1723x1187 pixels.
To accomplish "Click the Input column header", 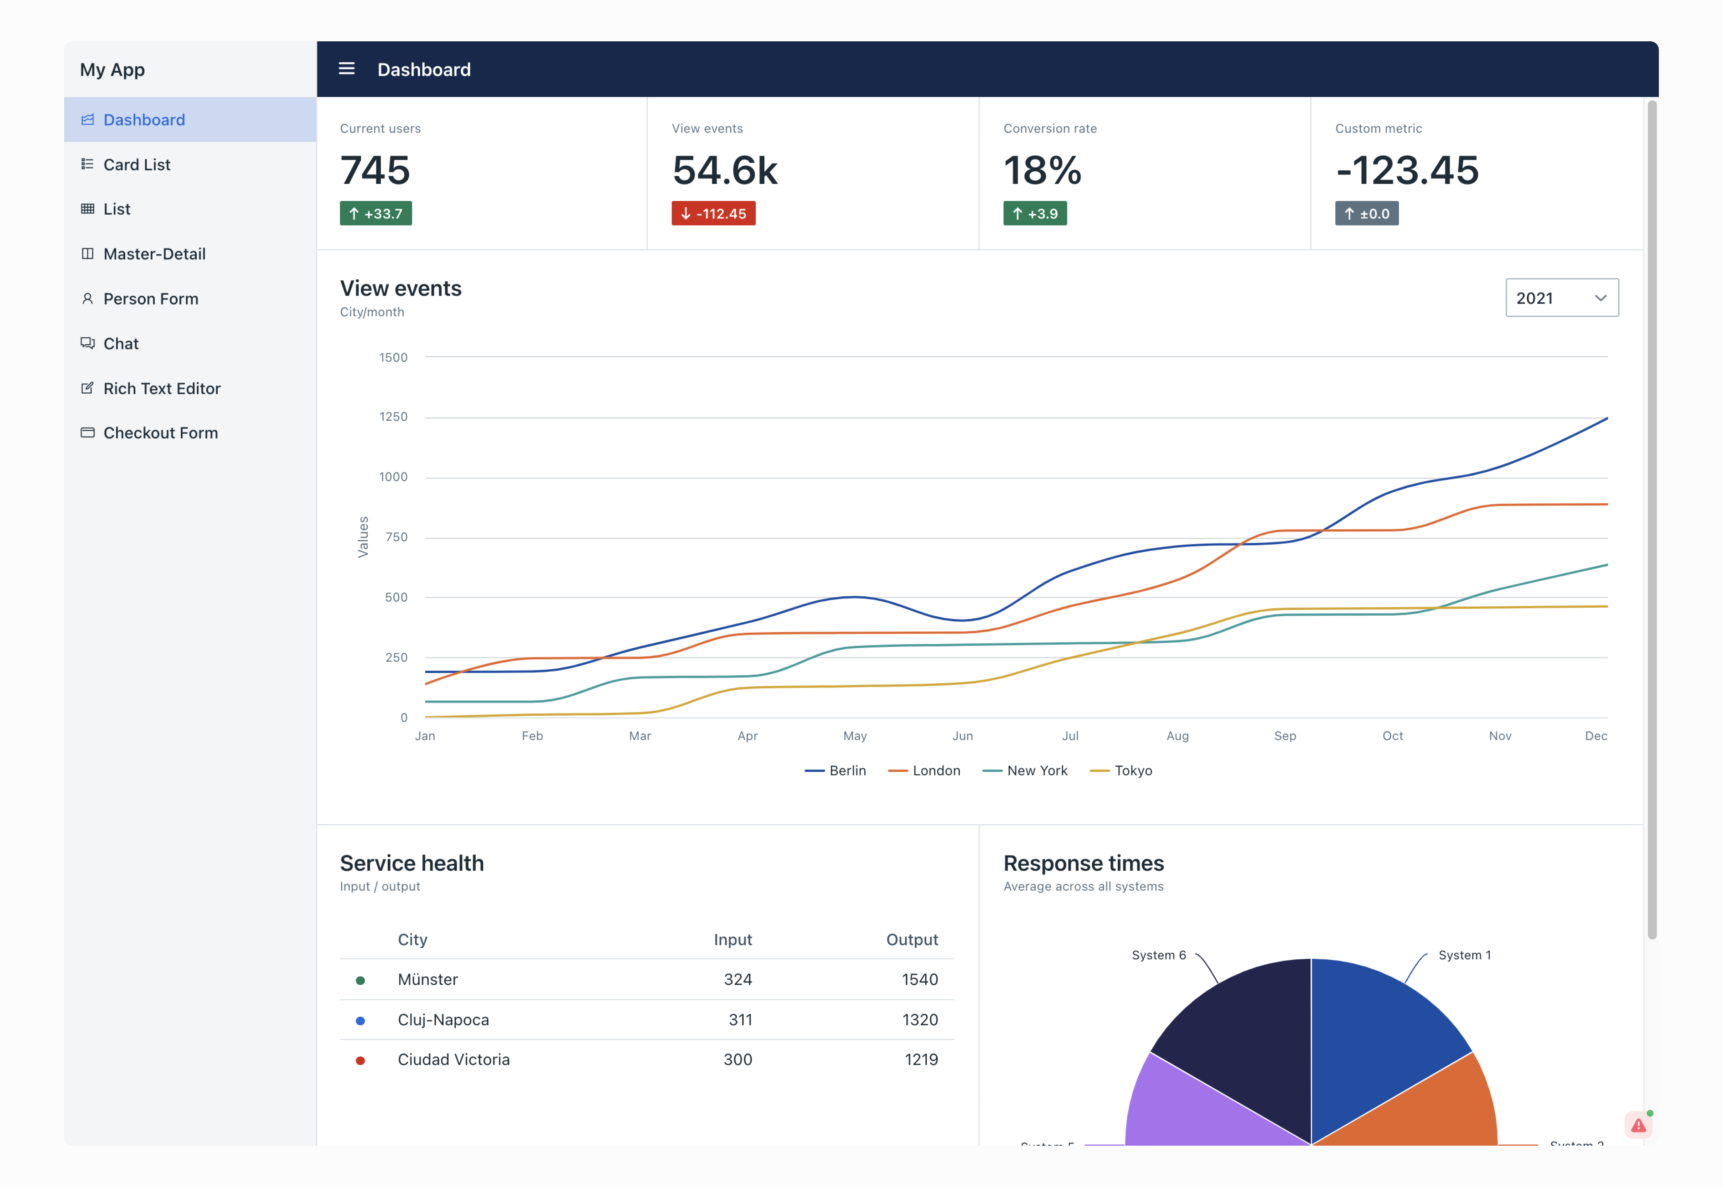I will pos(733,939).
